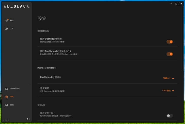Open 我的裝置 (2) menu item
185x124 pixels.
point(15,88)
